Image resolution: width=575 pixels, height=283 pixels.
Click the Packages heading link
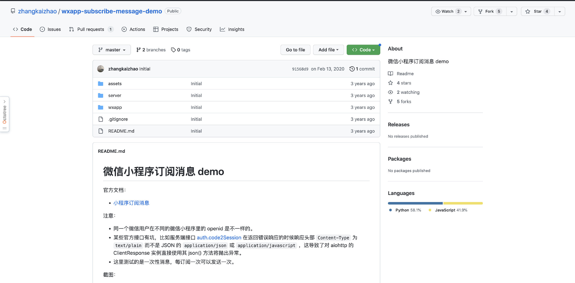pyautogui.click(x=399, y=159)
